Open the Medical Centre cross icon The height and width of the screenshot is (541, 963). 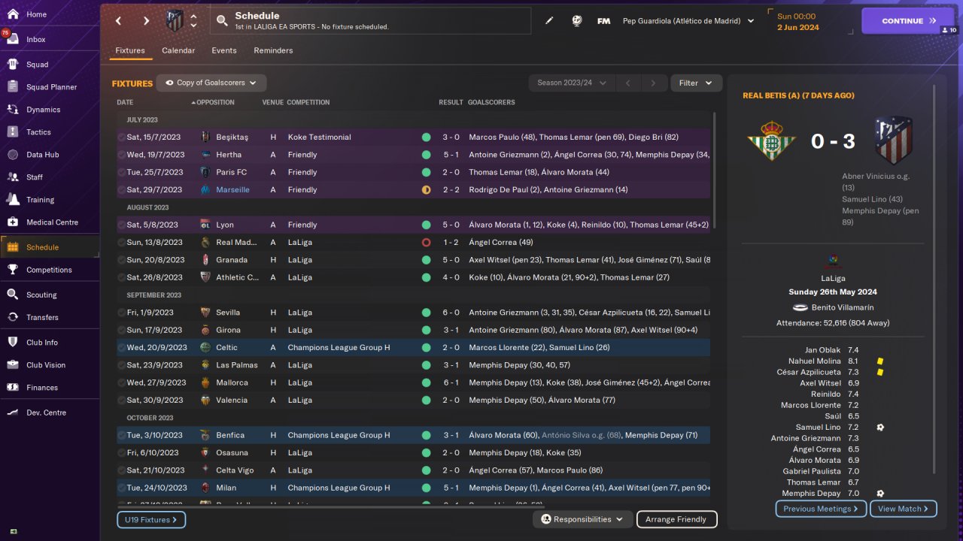click(13, 222)
